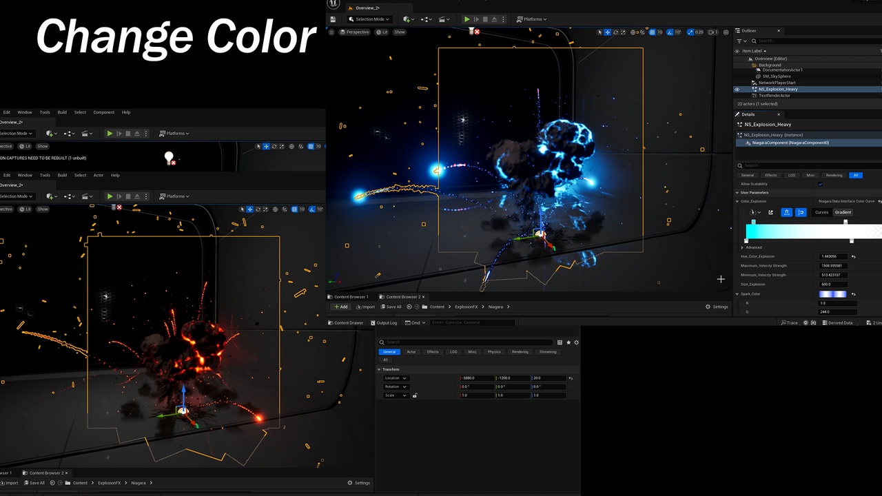This screenshot has height=496, width=882.
Task: Switch to the Curves tab for Color_Explosion
Action: [822, 212]
